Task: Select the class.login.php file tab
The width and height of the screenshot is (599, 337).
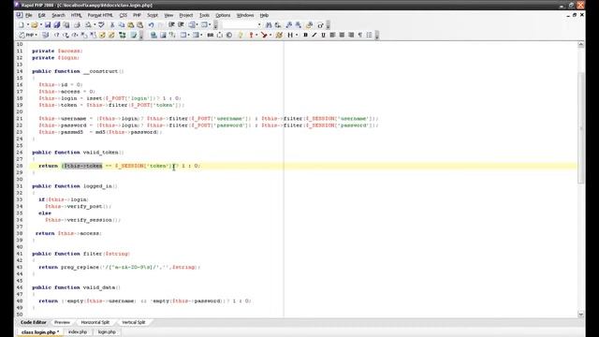Action: [40, 332]
